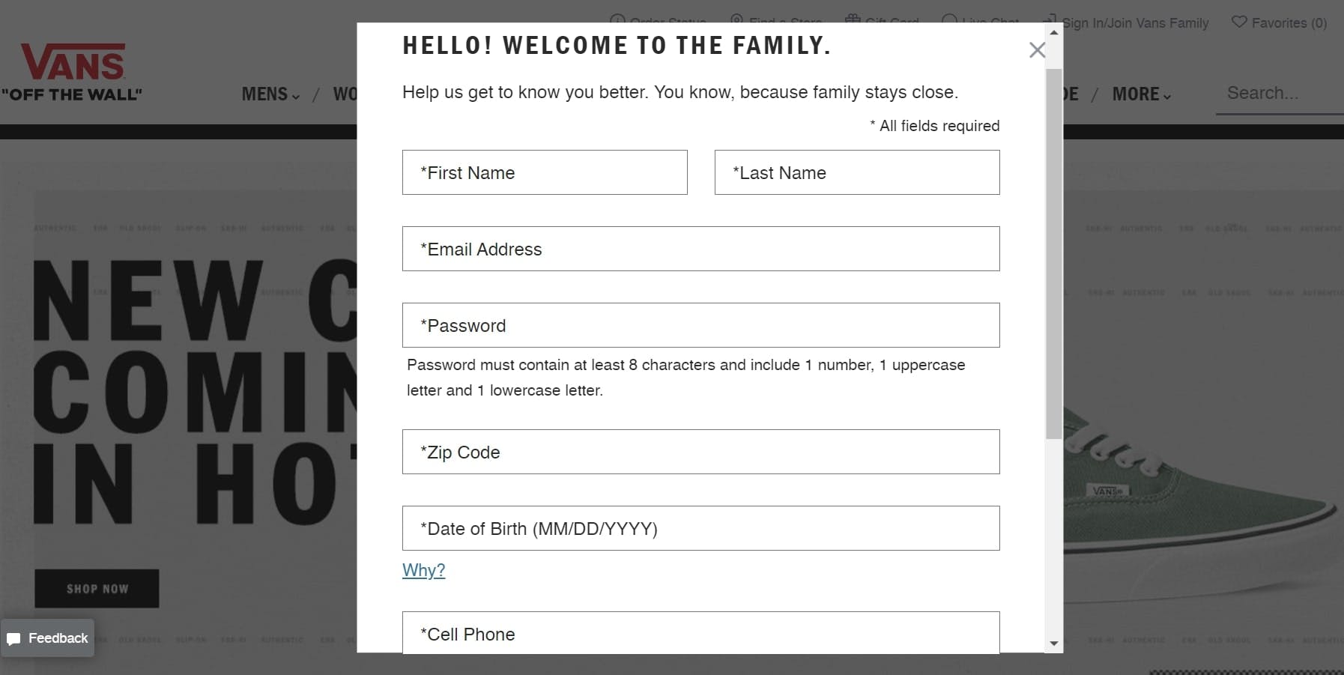Click the Feedback chat bubble icon
Viewport: 1344px width, 675px height.
pyautogui.click(x=13, y=639)
